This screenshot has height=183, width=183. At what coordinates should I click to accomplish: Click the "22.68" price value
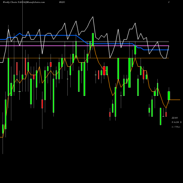click(x=175, y=118)
